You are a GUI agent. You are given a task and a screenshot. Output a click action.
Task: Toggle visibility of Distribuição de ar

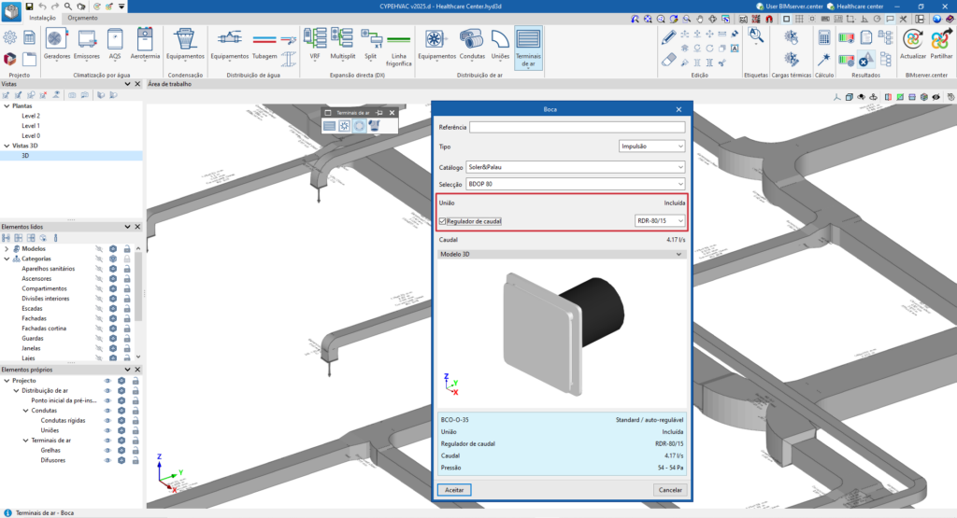coord(107,391)
